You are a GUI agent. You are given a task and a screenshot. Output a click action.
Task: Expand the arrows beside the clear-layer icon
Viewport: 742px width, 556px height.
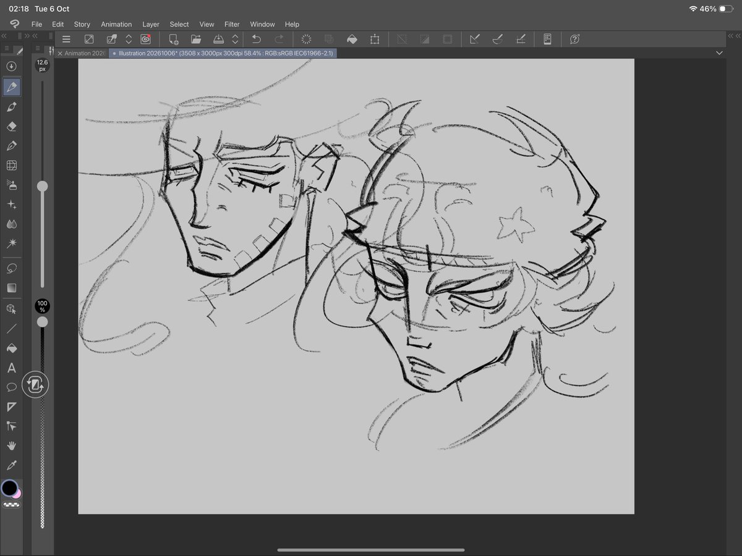tap(129, 40)
